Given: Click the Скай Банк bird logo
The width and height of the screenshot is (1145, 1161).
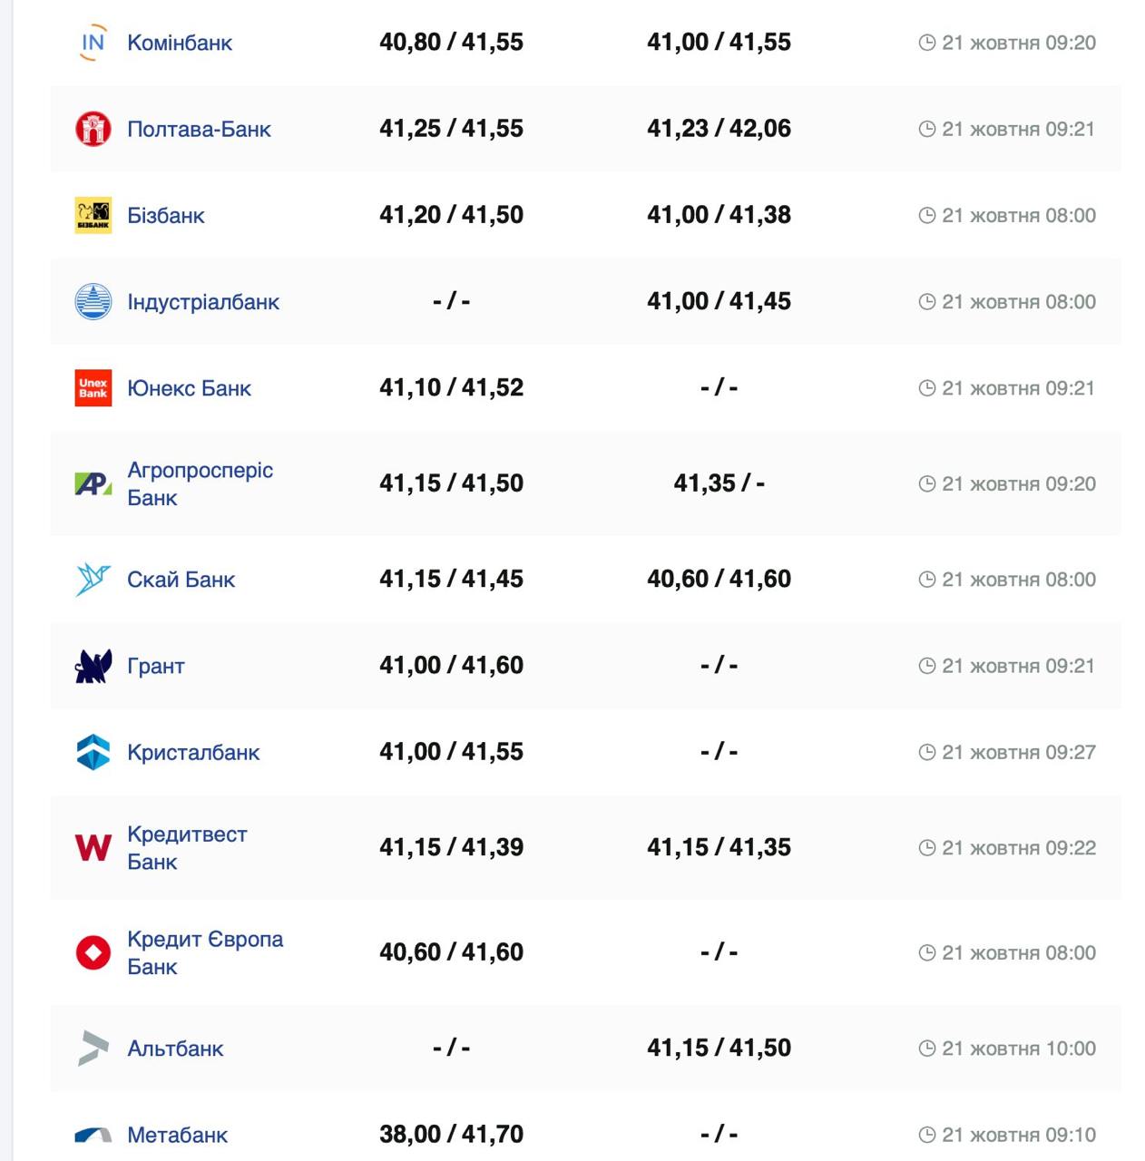Looking at the screenshot, I should pos(93,580).
